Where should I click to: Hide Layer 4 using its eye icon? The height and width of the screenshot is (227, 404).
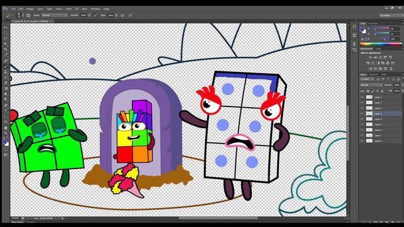tap(362, 119)
